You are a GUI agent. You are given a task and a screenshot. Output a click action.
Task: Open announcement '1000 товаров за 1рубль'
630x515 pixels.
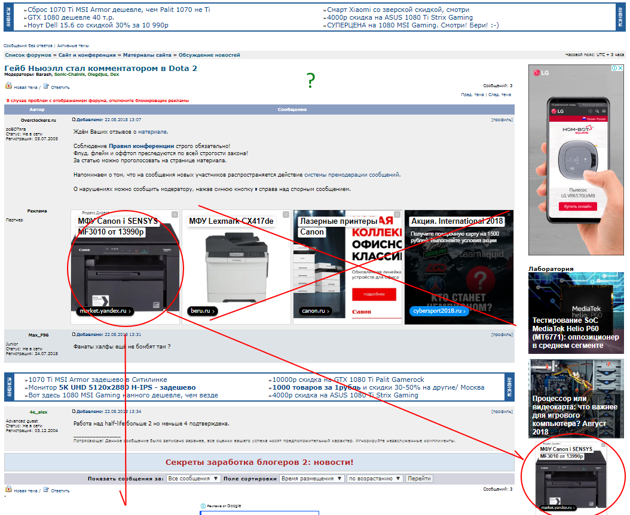tap(378, 387)
